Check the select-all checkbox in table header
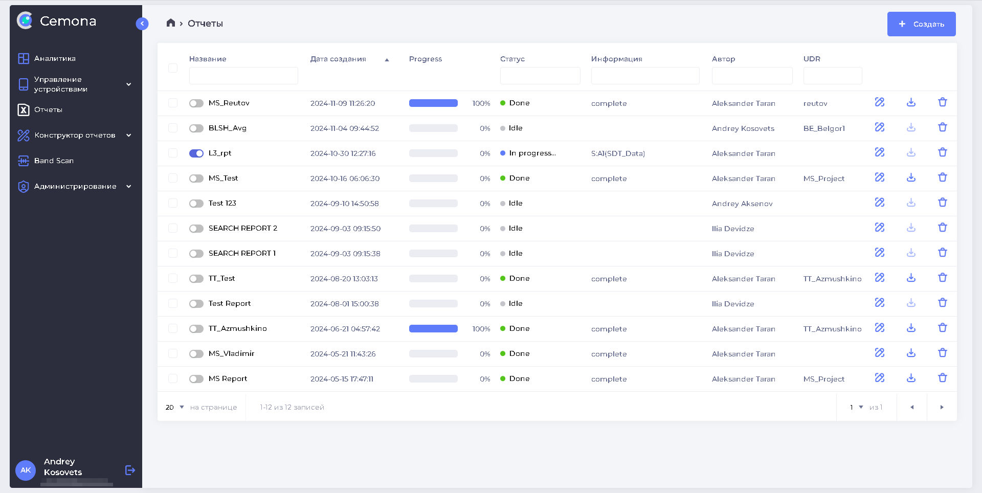The image size is (982, 493). 173,68
